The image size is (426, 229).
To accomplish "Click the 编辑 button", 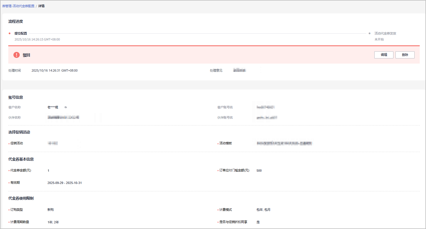I will point(384,55).
